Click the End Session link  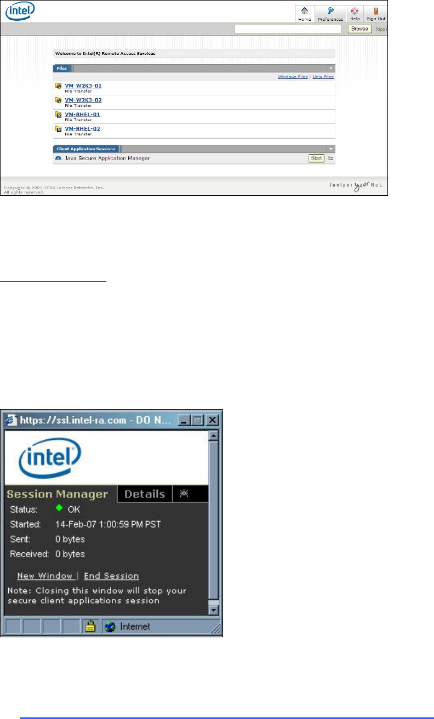[111, 576]
